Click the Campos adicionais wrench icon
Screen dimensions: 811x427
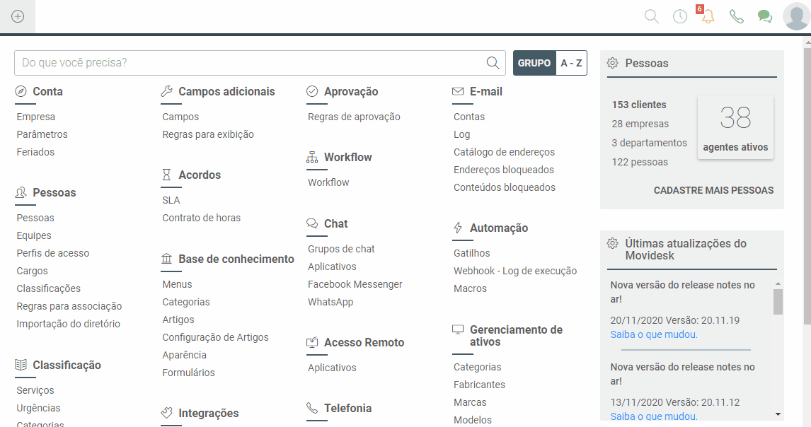tap(166, 91)
